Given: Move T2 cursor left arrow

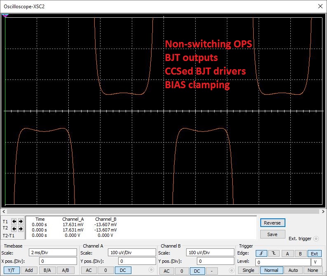Looking at the screenshot, I should click(x=14, y=229).
